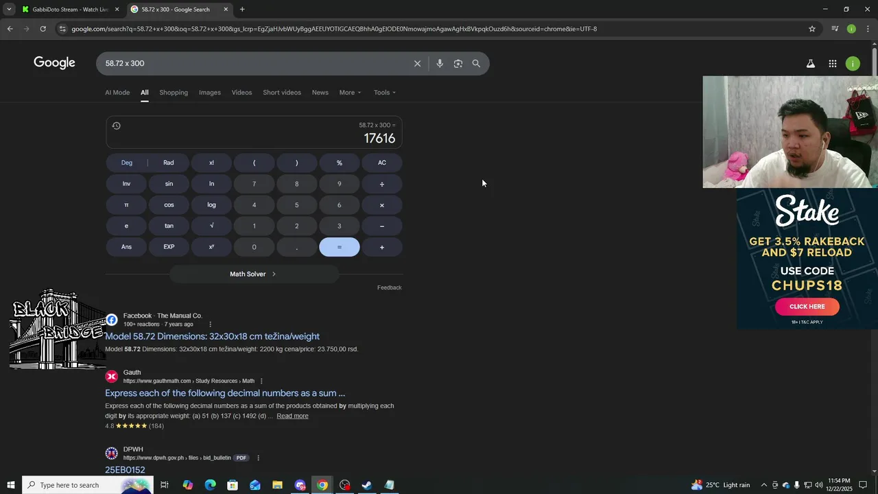Focus the Chrome address bar URL

click(x=334, y=29)
